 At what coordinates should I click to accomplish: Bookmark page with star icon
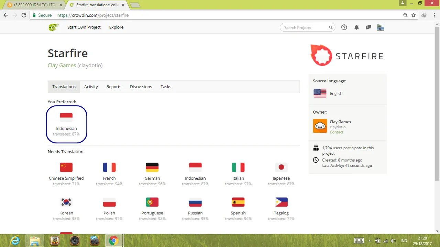click(x=414, y=15)
